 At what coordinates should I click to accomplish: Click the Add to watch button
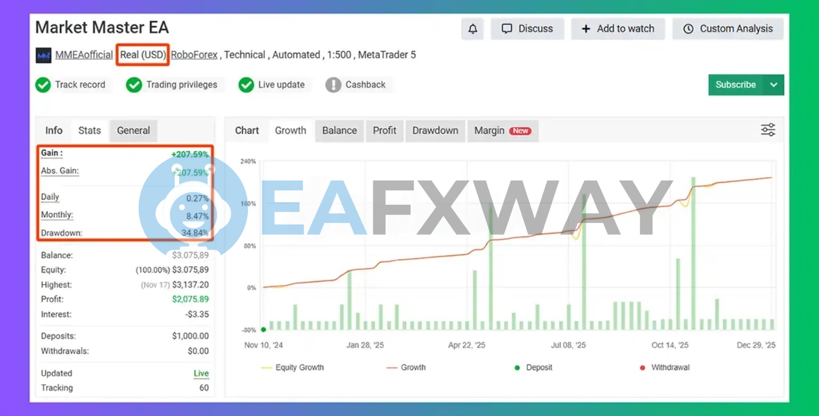coord(617,29)
